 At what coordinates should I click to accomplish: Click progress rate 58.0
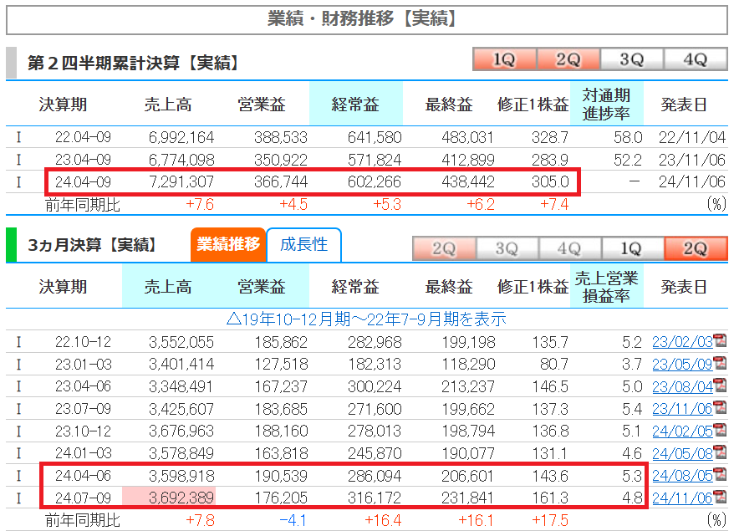(x=628, y=138)
